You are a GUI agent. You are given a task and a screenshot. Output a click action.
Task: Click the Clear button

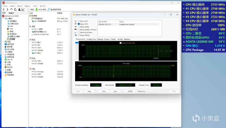click(x=104, y=91)
